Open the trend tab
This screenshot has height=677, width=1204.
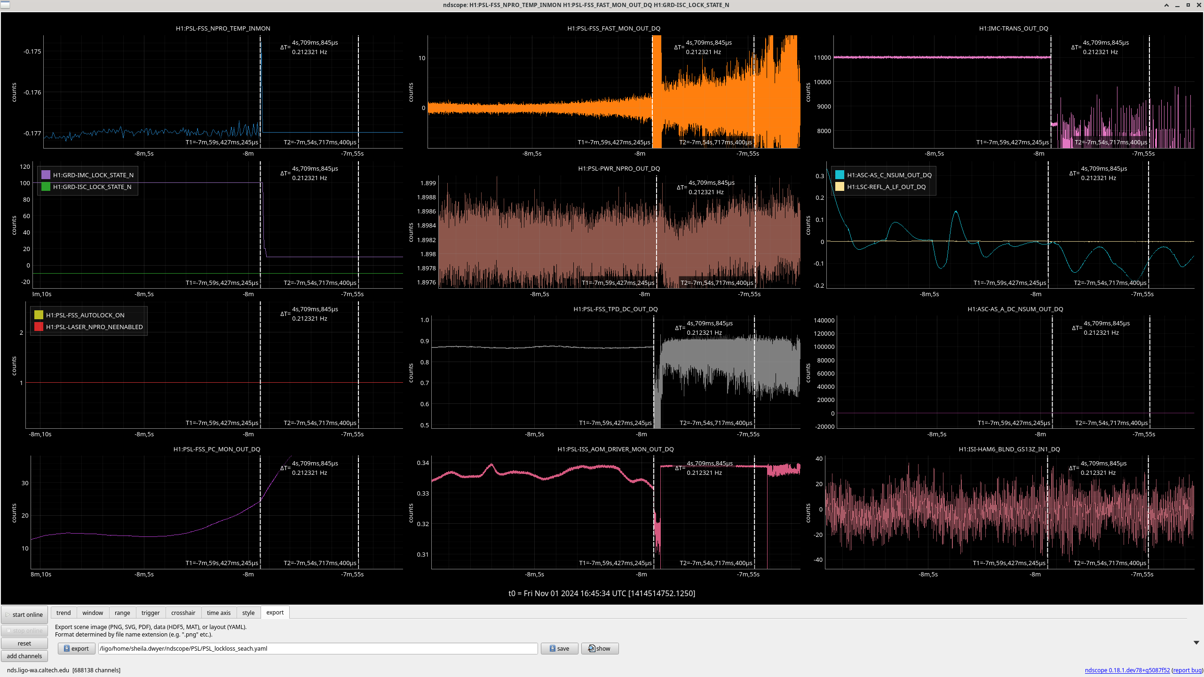[63, 613]
